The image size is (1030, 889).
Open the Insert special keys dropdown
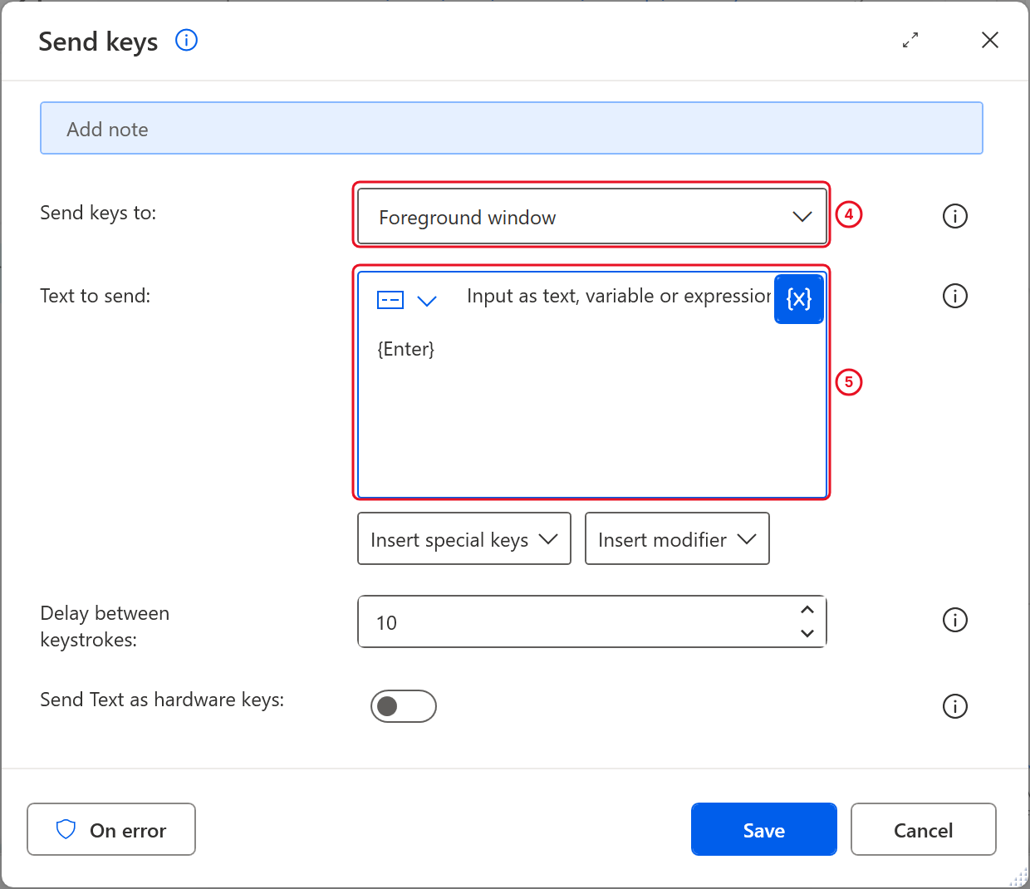464,539
